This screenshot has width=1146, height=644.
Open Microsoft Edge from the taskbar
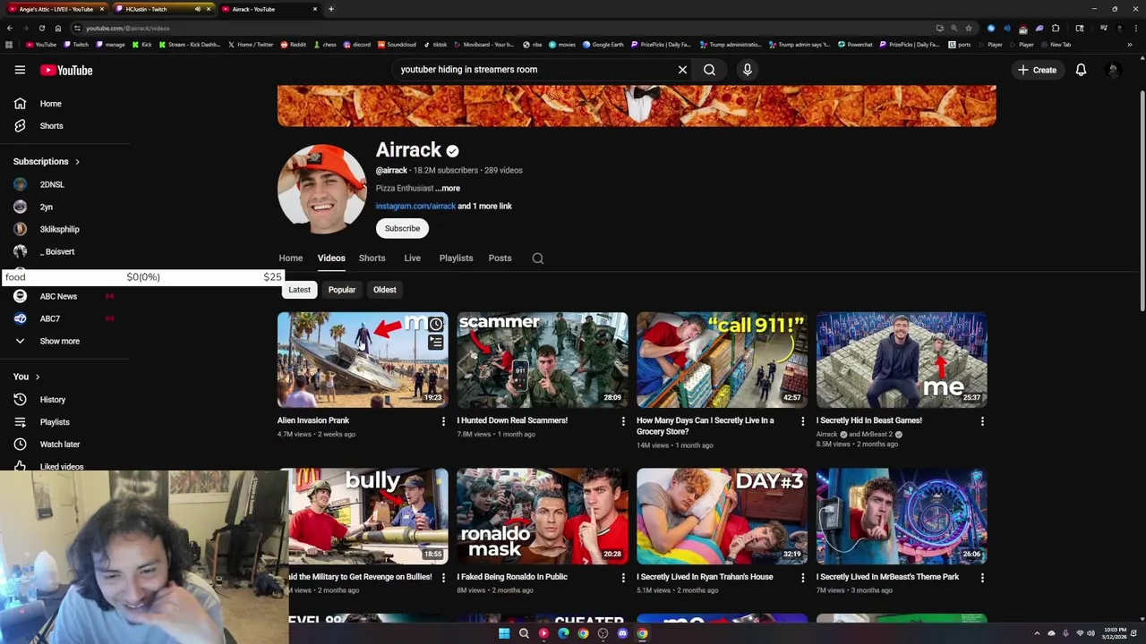(563, 633)
